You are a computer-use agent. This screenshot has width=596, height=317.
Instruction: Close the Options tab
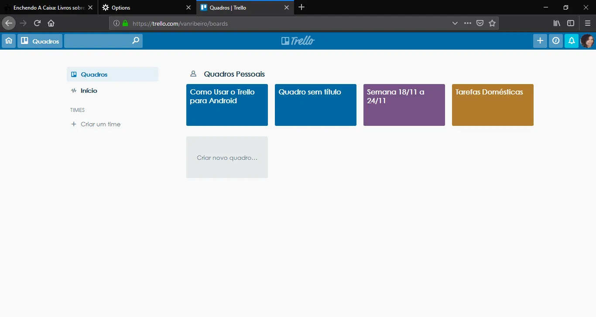(188, 7)
